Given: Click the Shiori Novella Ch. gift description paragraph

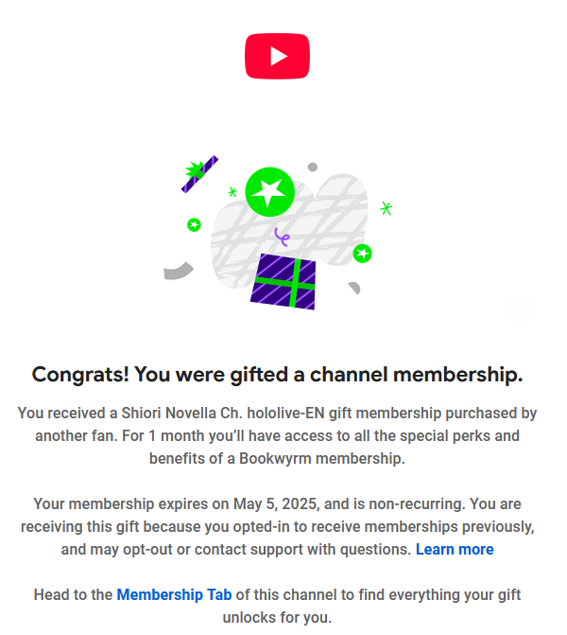Looking at the screenshot, I should 278,435.
